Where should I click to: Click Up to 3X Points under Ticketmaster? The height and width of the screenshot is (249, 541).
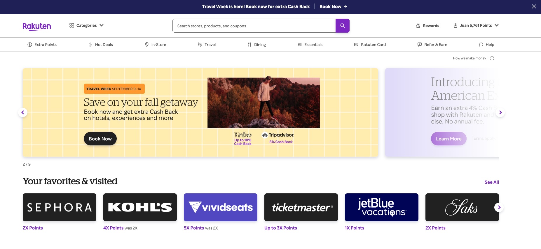coord(281,228)
